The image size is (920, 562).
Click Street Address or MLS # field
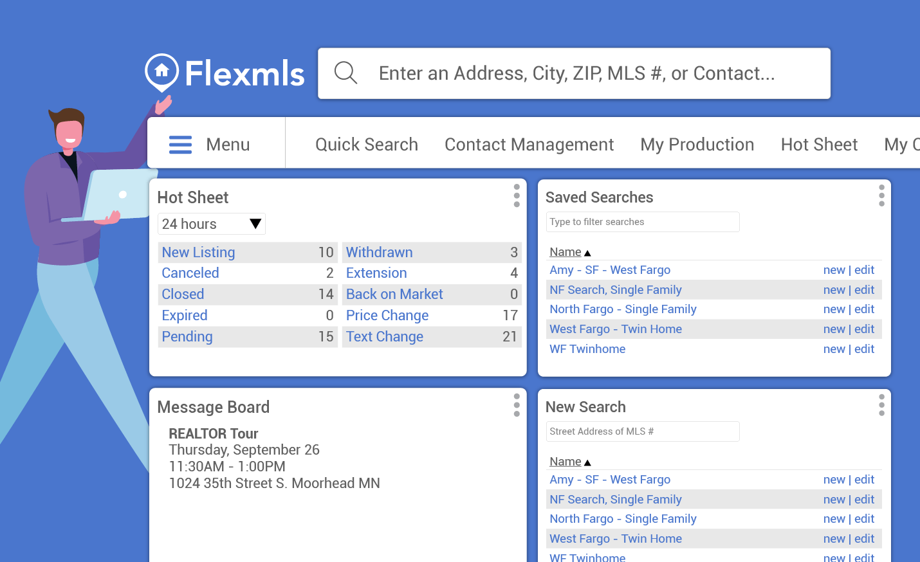coord(643,431)
